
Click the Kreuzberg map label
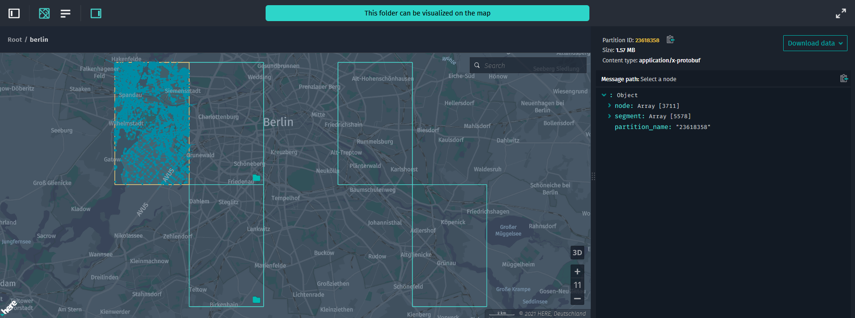[x=284, y=152]
